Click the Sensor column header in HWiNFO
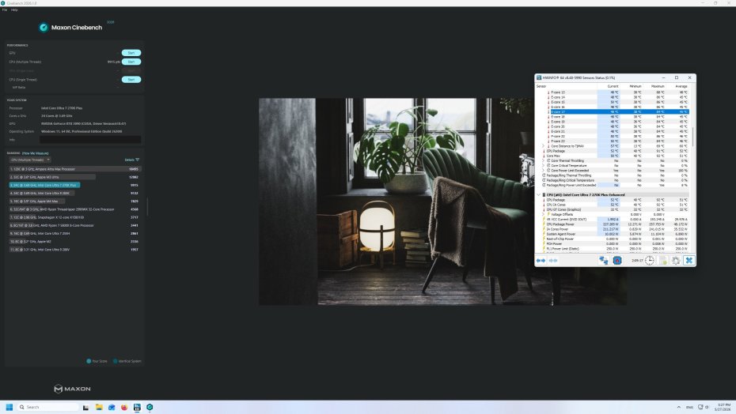 566,86
